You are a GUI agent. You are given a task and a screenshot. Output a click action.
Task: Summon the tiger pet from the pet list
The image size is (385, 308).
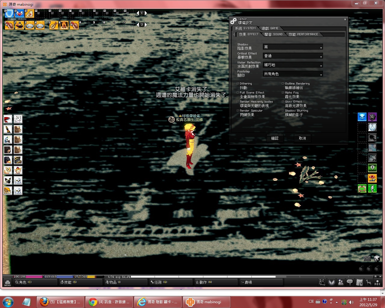pos(8,170)
